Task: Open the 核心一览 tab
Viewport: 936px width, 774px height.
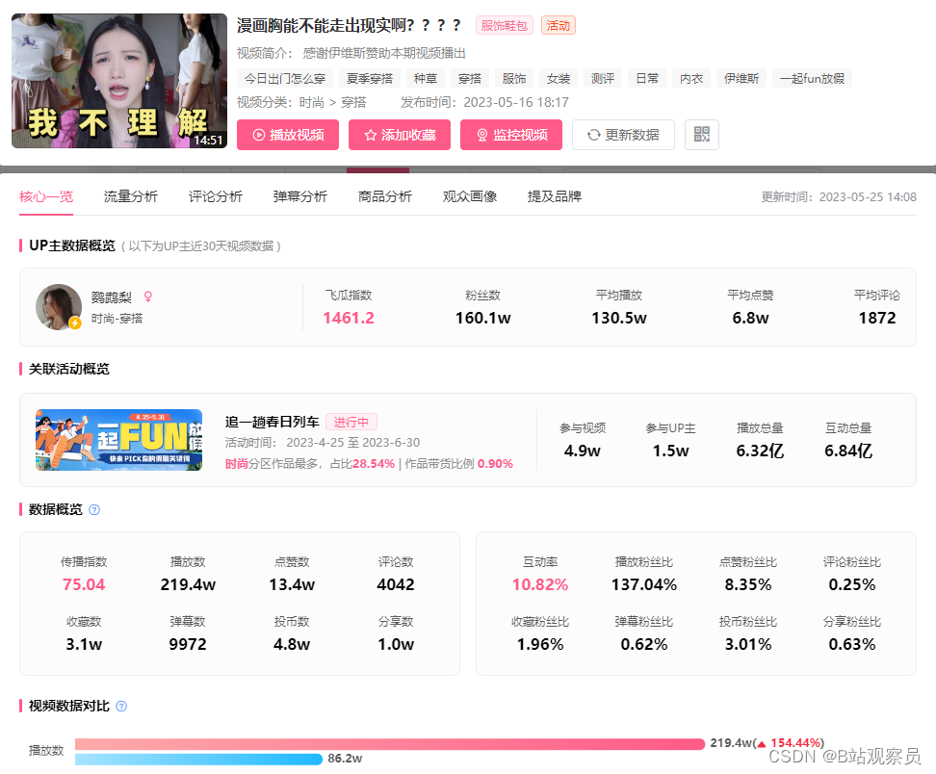Action: [x=46, y=196]
